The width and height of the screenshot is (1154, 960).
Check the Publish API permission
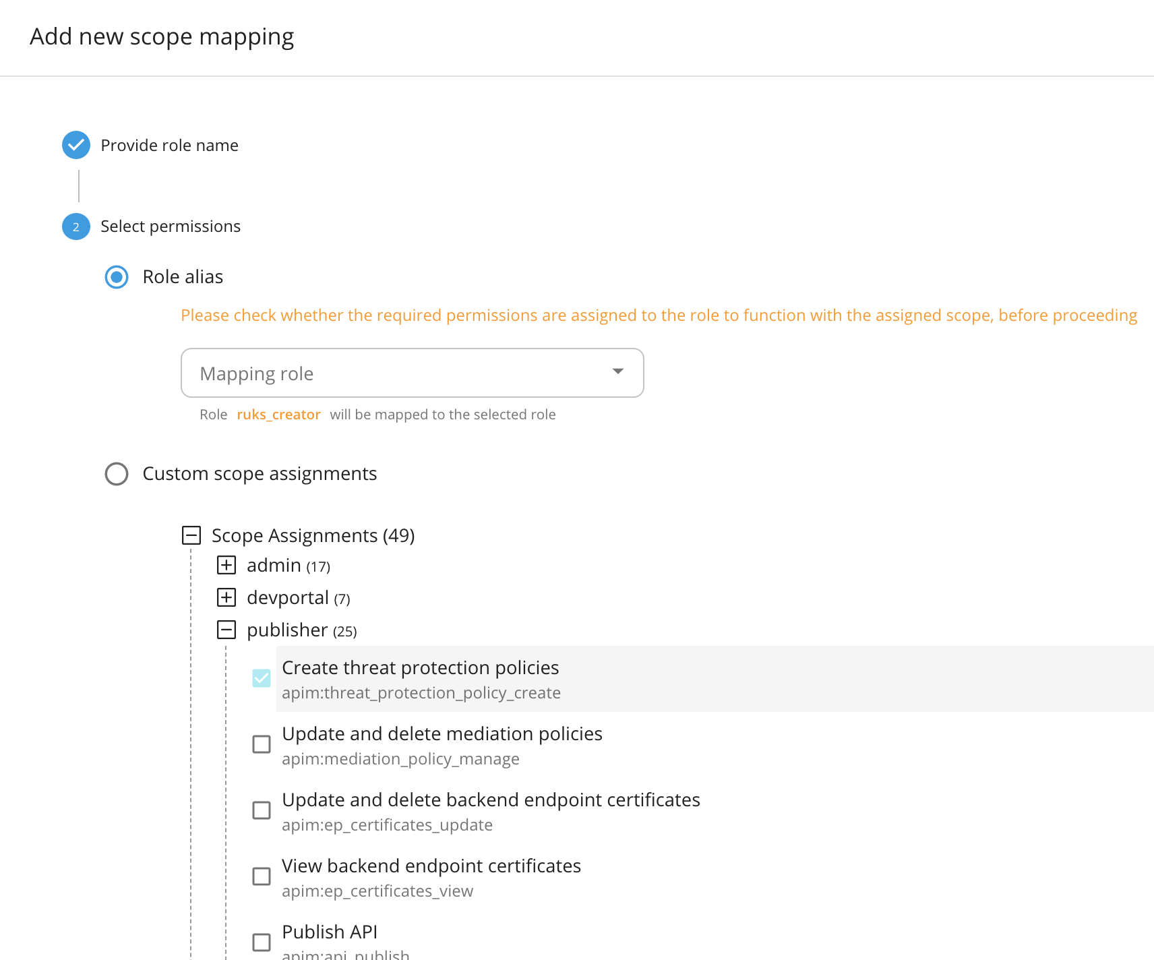[x=262, y=942]
